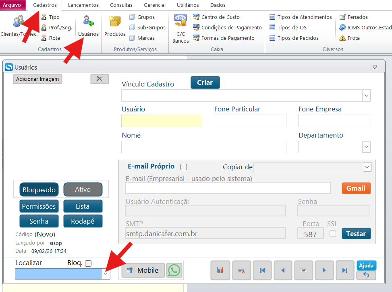This screenshot has width=392, height=292.
Task: Click the orange Gmail button
Action: coord(356,188)
